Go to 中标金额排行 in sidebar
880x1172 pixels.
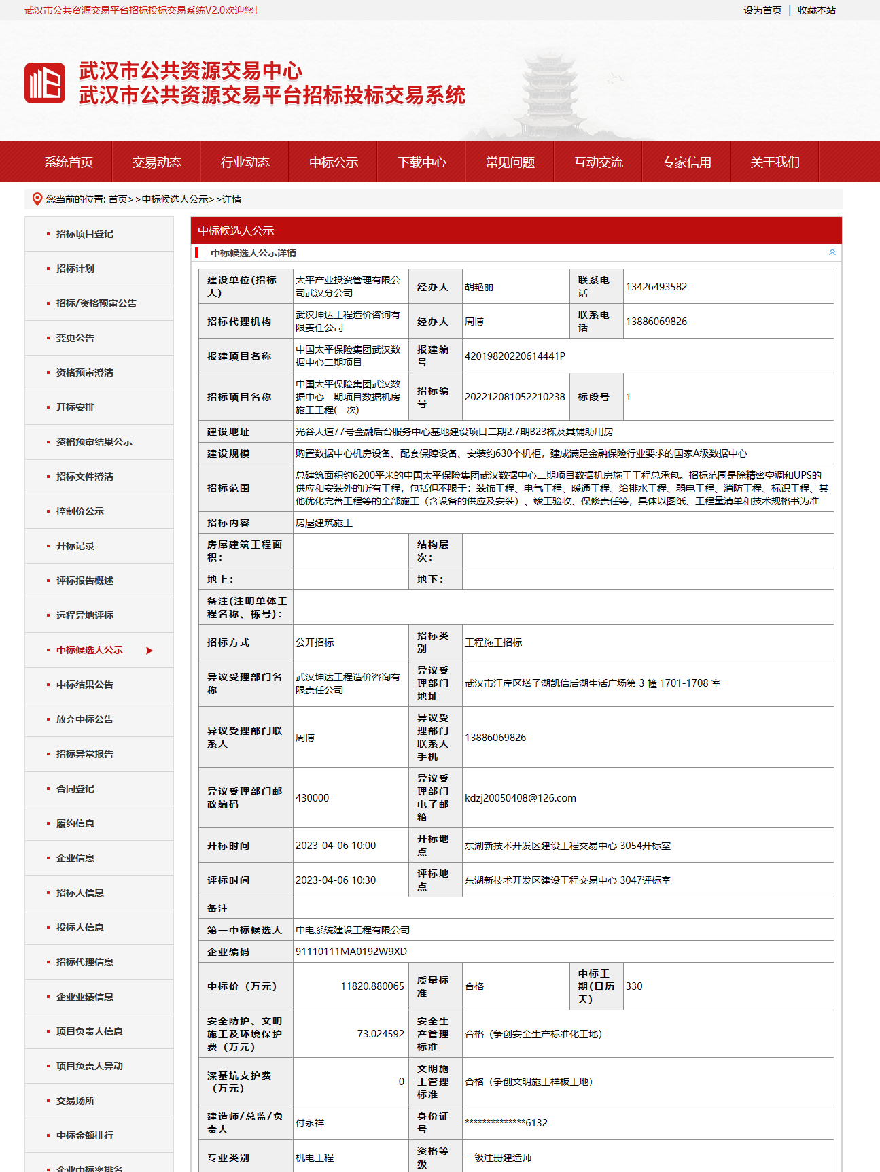click(85, 1135)
